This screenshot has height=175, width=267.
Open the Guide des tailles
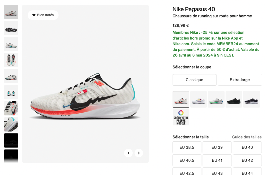click(x=247, y=137)
